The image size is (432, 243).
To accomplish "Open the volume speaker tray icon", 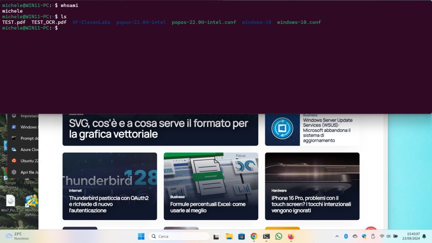I will (388, 237).
